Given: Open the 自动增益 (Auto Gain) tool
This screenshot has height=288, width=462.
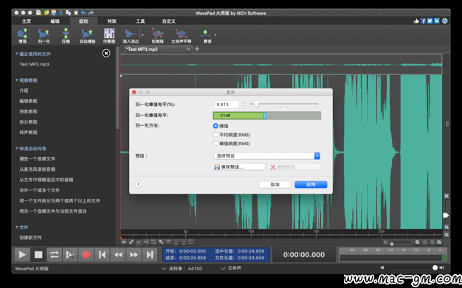Looking at the screenshot, I should tap(88, 35).
